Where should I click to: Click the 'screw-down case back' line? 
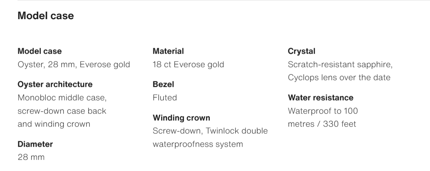coord(62,111)
